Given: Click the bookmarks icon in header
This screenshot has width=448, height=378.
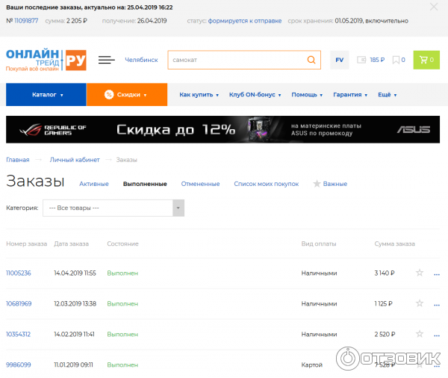Looking at the screenshot, I should pyautogui.click(x=398, y=60).
